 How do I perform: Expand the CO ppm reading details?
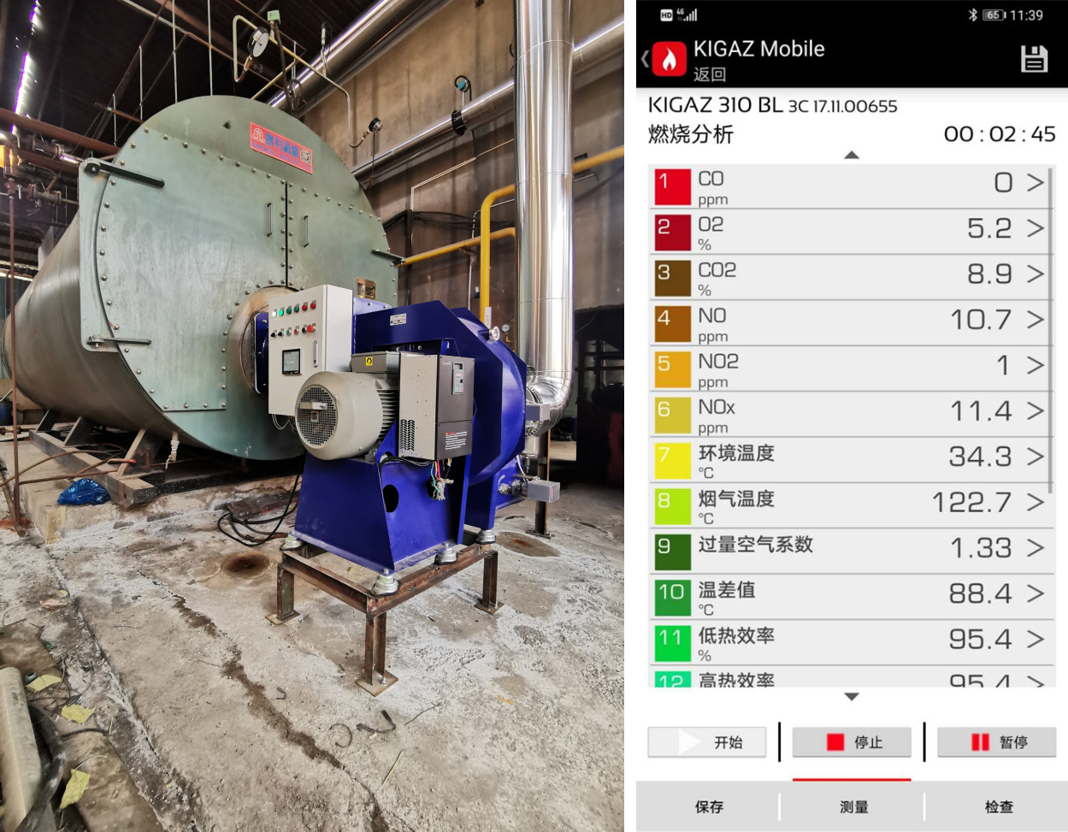[x=1035, y=182]
